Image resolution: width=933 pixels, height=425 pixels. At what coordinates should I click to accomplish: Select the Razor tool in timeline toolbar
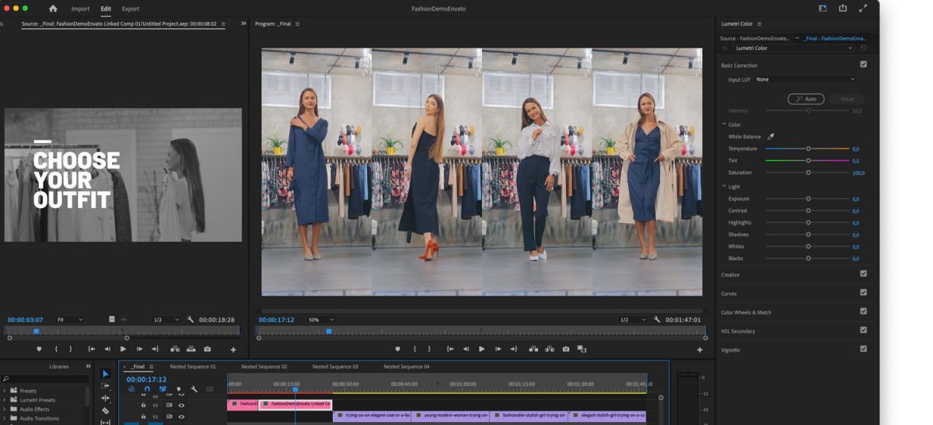106,411
